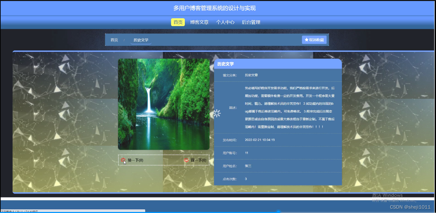Select the red speech-bubble icon next to 踩一下

[x=187, y=160]
